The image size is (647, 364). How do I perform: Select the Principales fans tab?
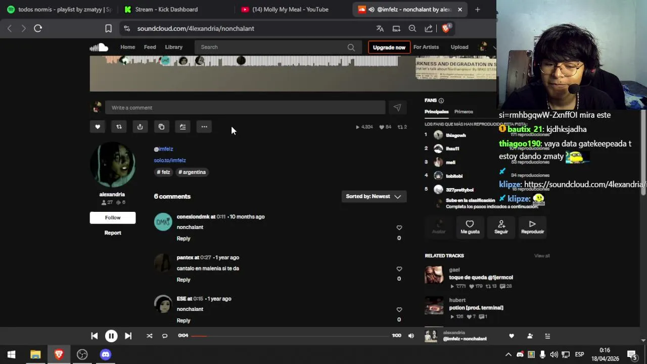[436, 112]
